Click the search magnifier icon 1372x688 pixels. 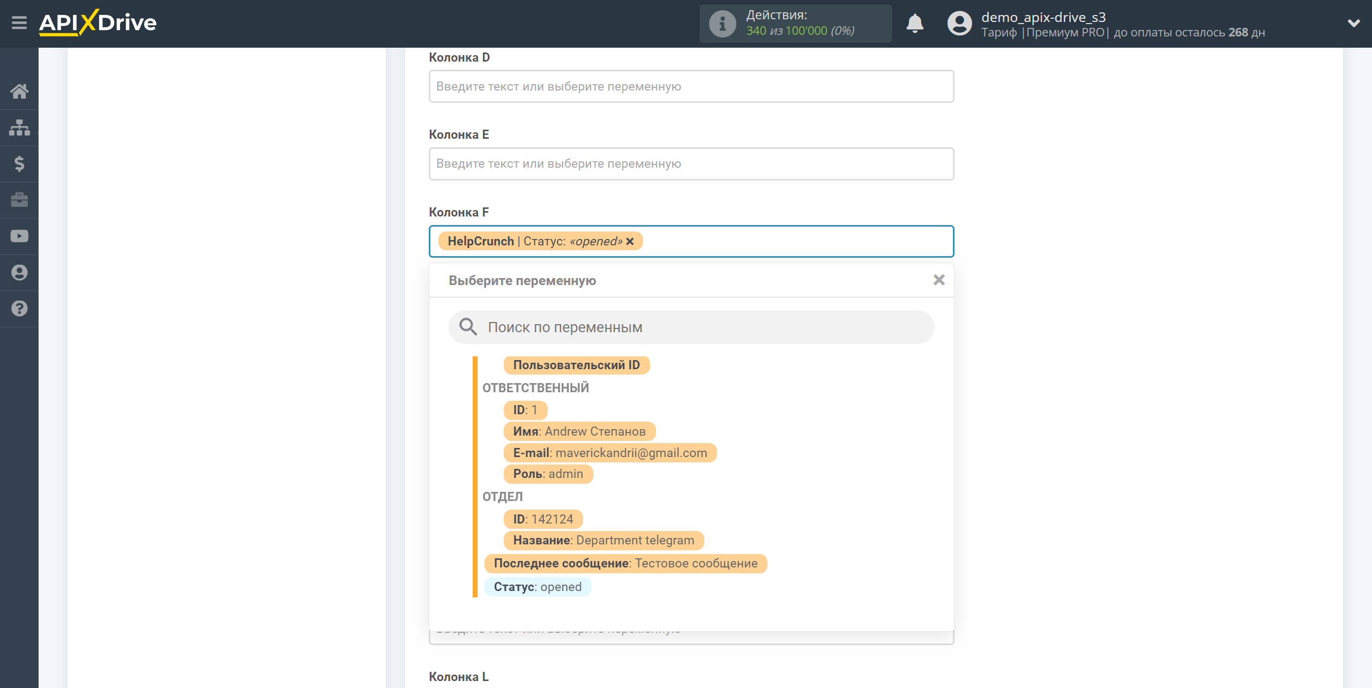pyautogui.click(x=468, y=327)
